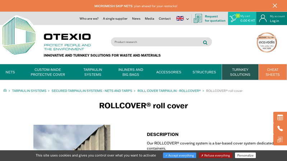Refuse everything in cookie banner
The height and width of the screenshot is (161, 287).
[216, 156]
